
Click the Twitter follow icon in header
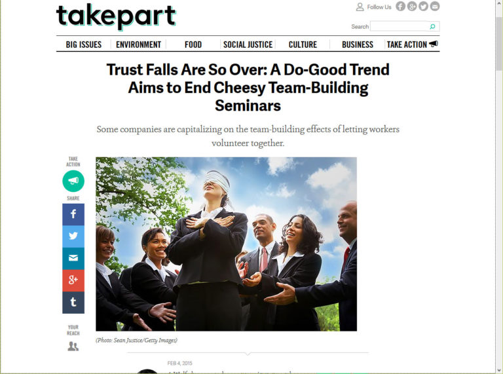[x=424, y=7]
